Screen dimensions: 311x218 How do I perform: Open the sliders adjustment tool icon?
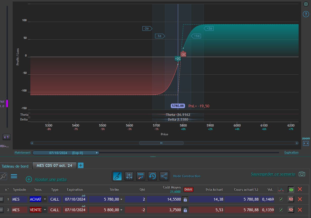[x=129, y=176]
